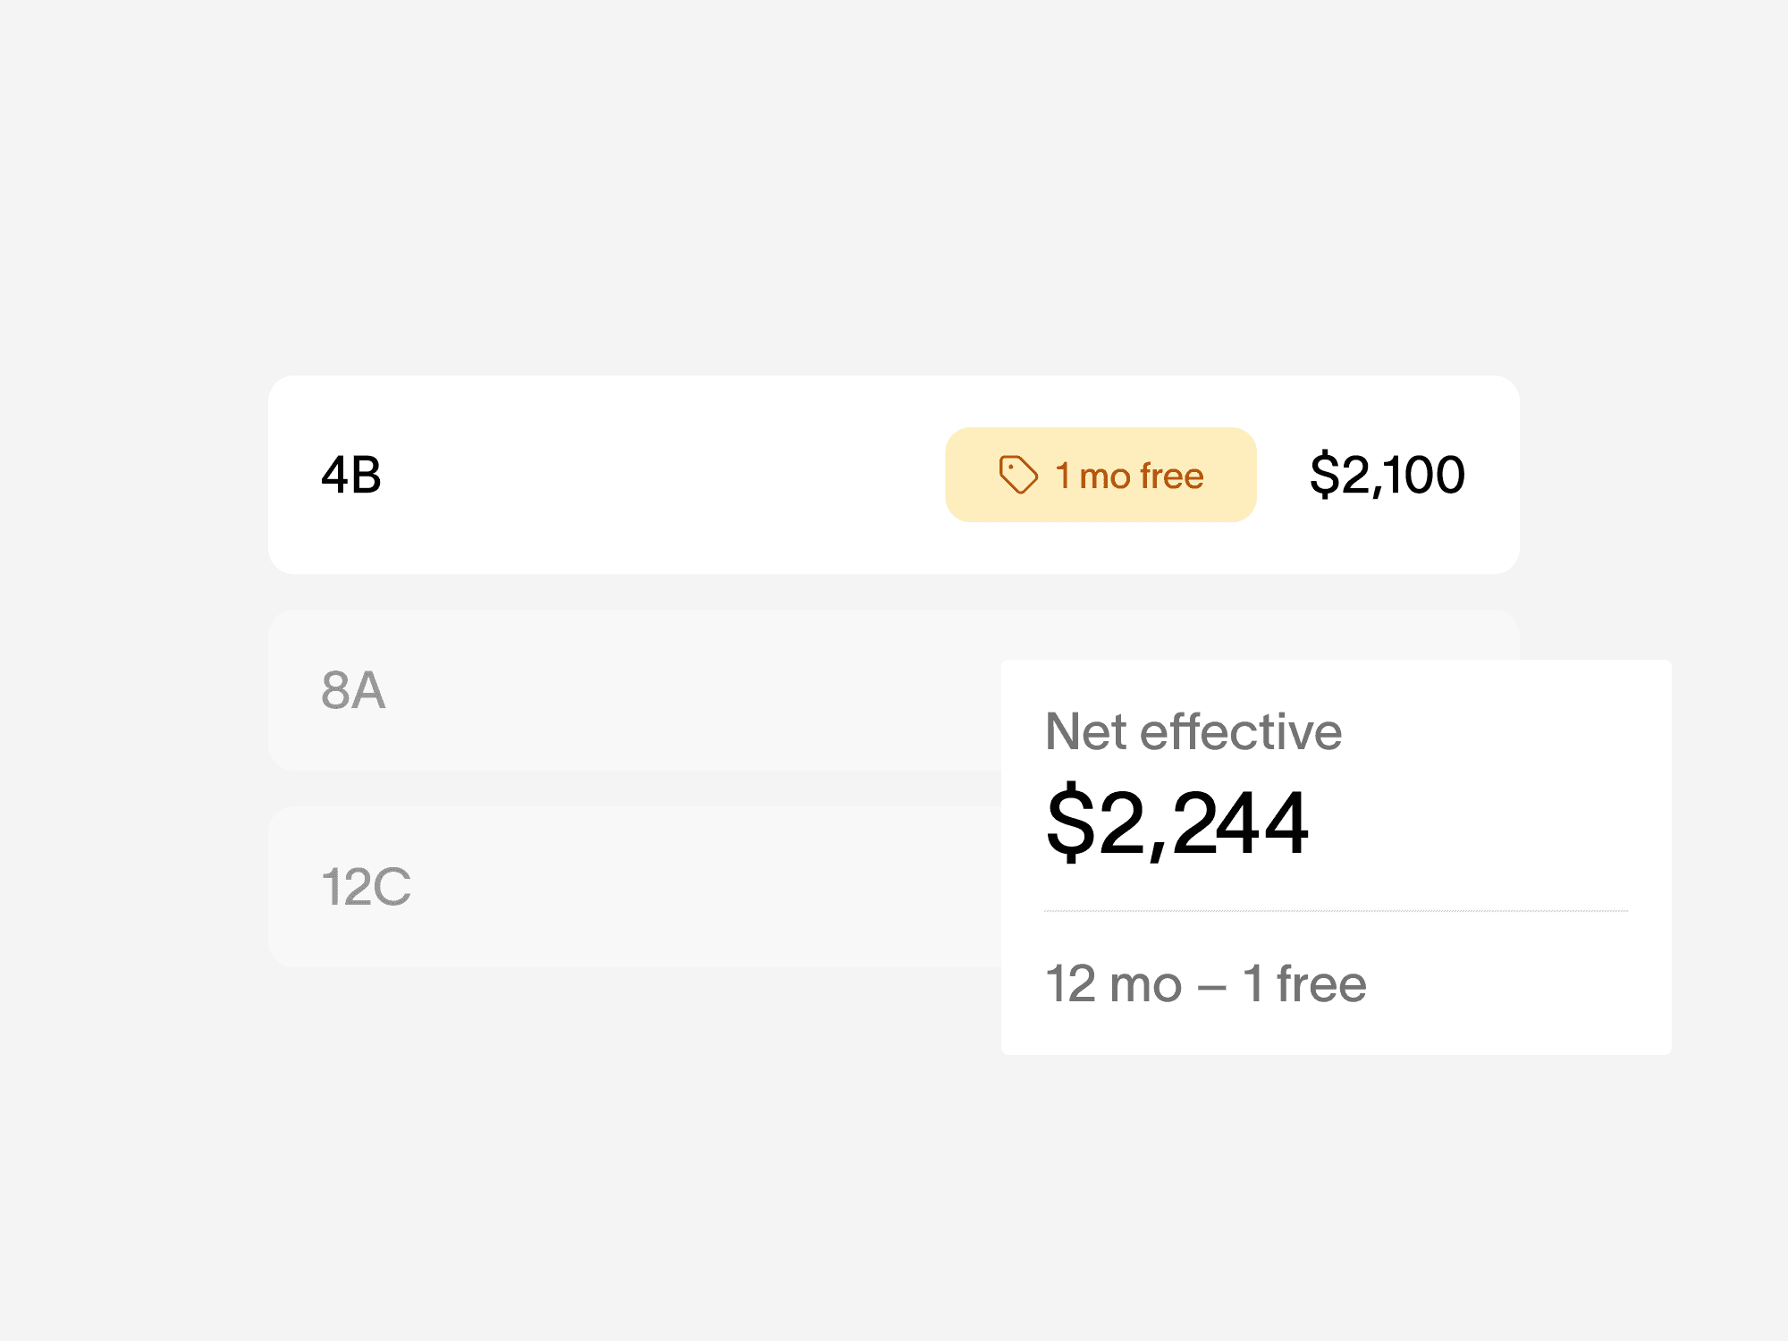
Task: Click the $2,100 rent price
Action: [1387, 475]
